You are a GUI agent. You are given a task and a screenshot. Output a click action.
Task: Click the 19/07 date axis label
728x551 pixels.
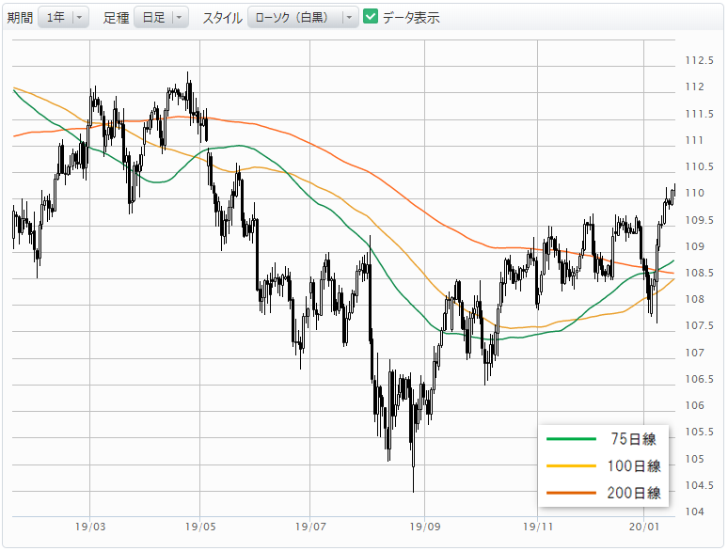310,527
